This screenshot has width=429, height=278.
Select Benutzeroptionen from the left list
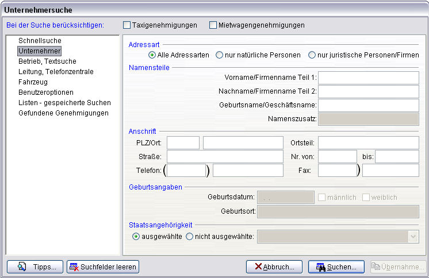pyautogui.click(x=46, y=92)
